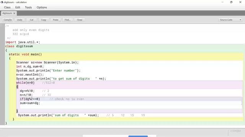Place cursor on blank line after sum=sum+dg
The height and width of the screenshot is (137, 245).
click(131, 107)
